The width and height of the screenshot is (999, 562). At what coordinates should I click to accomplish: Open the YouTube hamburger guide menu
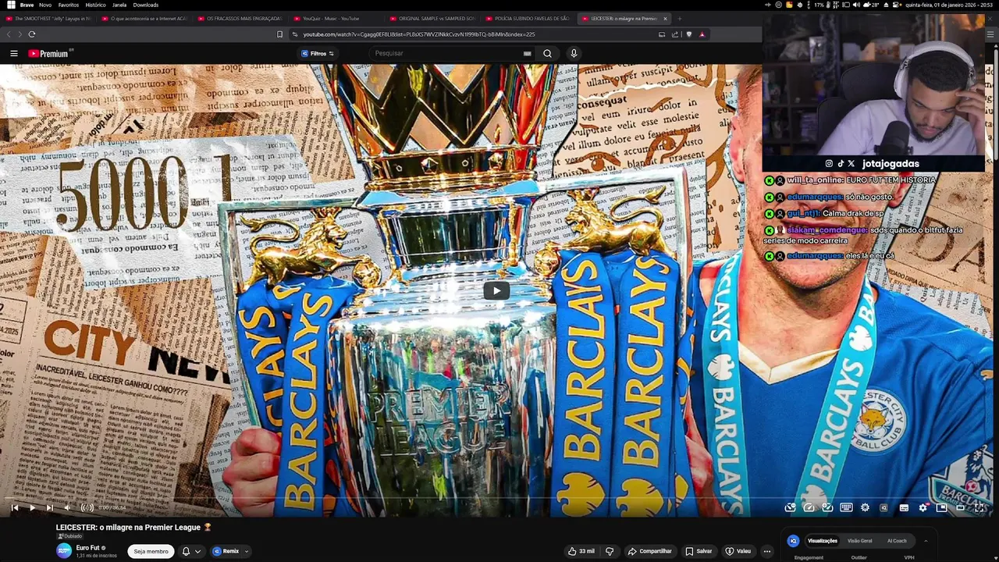pos(14,53)
